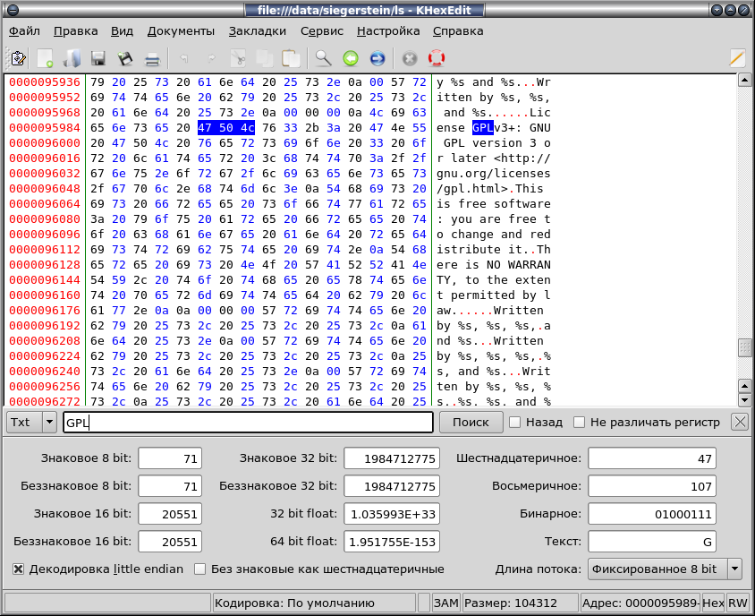Paste with the clipboard paste icon
Viewport: 755px width, 616px height.
(291, 58)
